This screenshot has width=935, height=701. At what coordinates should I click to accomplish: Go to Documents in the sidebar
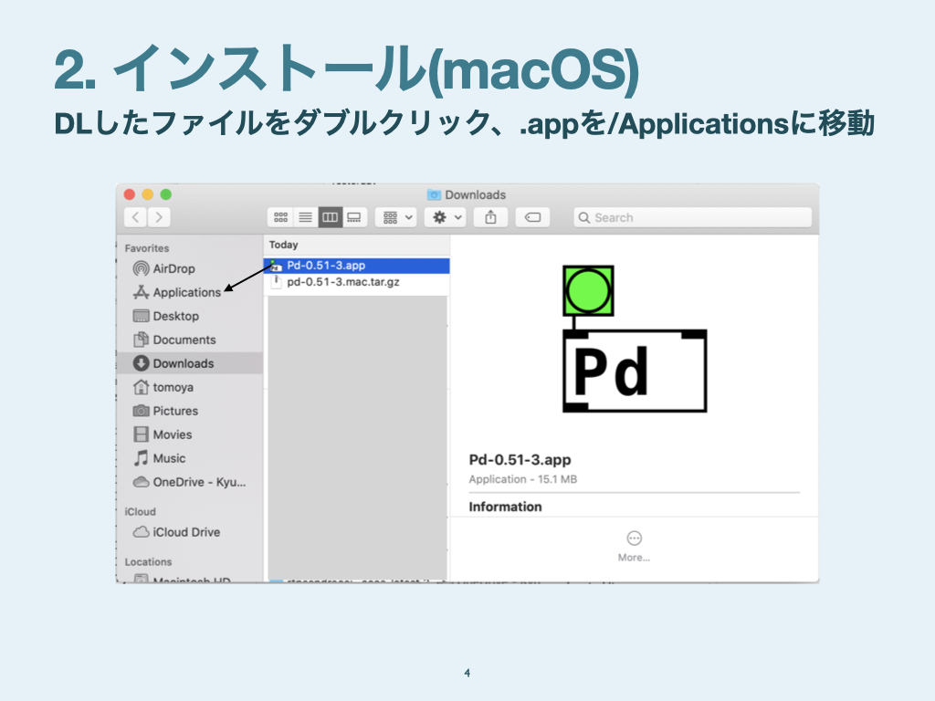184,340
